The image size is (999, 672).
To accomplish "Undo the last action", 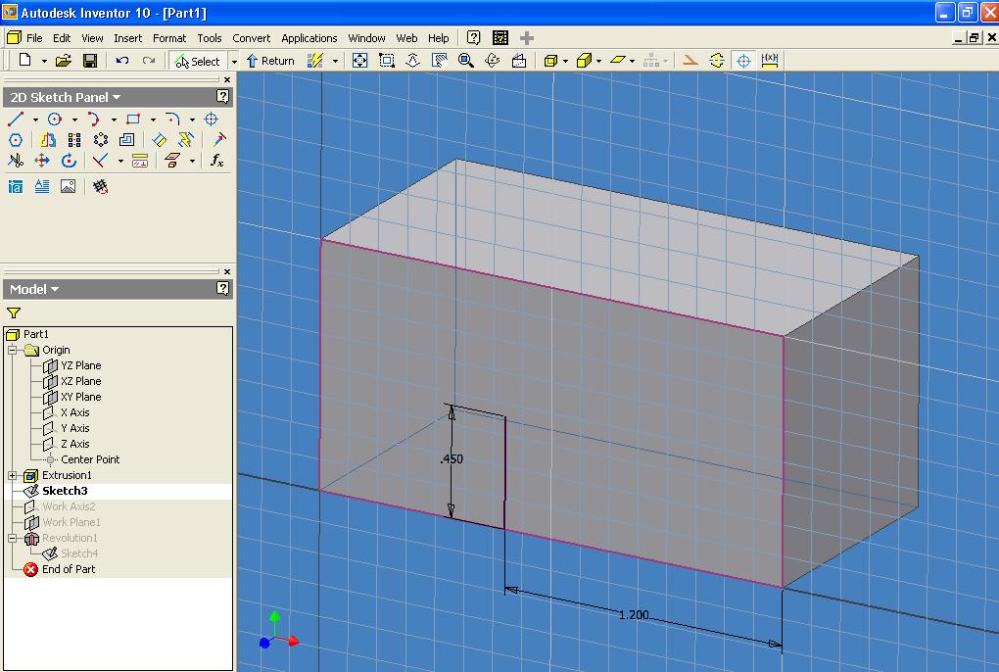I will (x=122, y=61).
